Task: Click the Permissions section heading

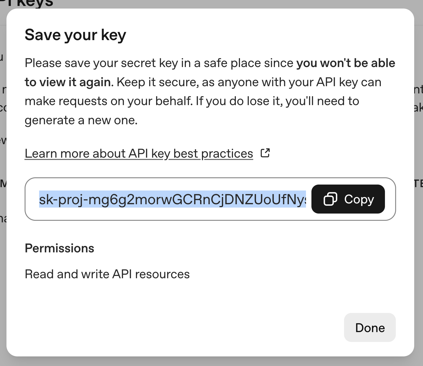Action: point(60,248)
